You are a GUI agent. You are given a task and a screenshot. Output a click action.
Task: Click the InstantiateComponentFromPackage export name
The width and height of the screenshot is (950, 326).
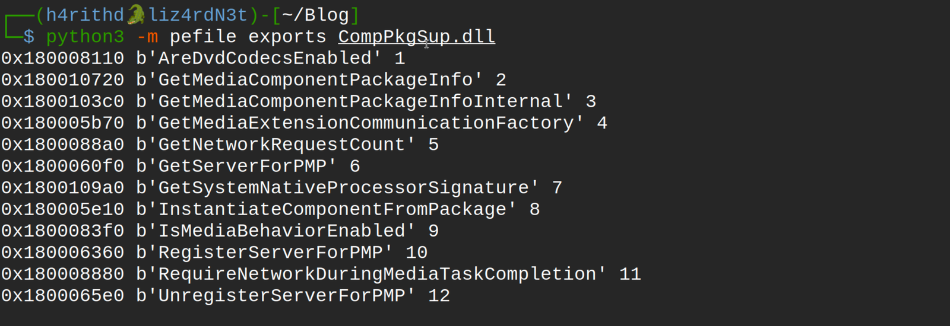click(332, 209)
